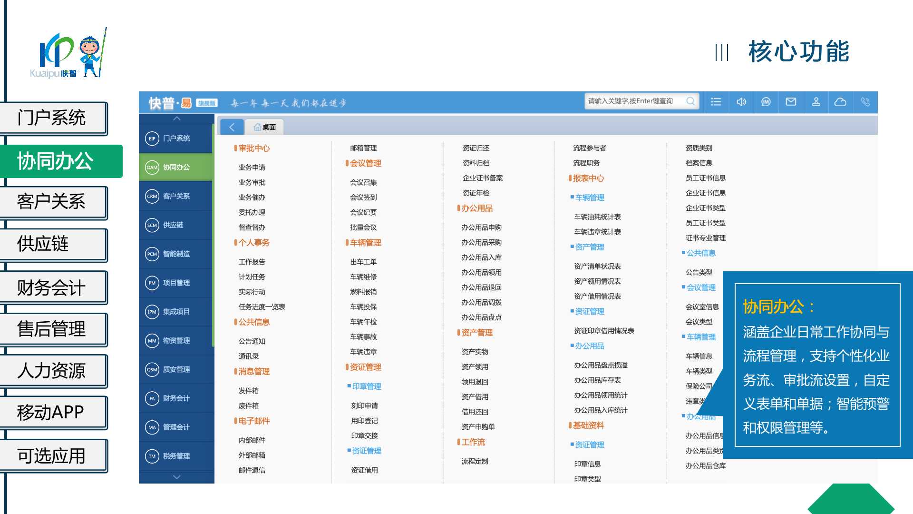Click the phone call icon
The image size is (913, 514).
865,102
